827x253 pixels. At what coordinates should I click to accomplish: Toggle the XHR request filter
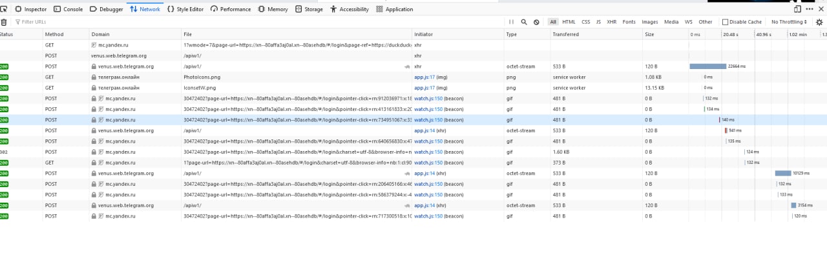click(x=611, y=22)
